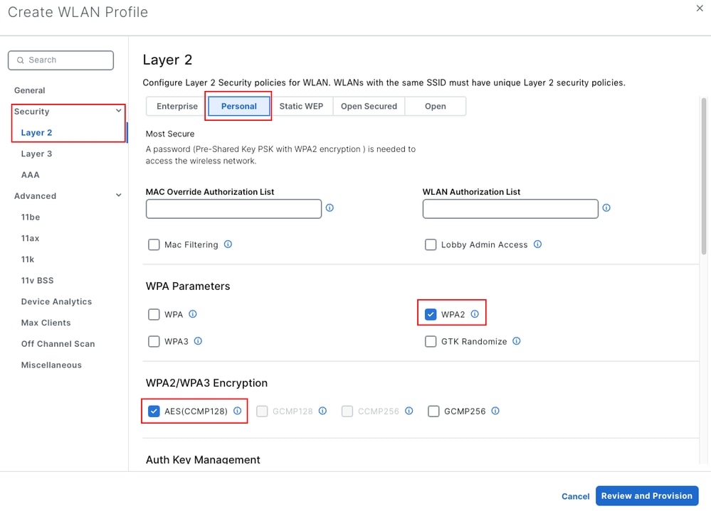
Task: Switch to the Static WEP tab
Action: pos(301,107)
